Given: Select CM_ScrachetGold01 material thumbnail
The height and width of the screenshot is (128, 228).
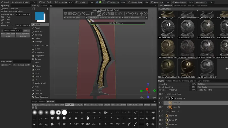Looking at the screenshot, I should click(187, 69).
